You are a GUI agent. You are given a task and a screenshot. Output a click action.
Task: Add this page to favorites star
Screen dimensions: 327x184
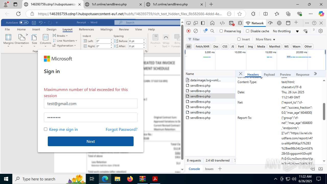point(239,14)
